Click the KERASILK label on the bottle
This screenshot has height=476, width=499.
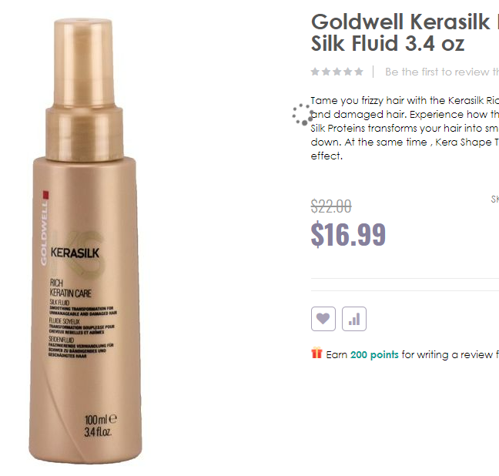pos(75,253)
